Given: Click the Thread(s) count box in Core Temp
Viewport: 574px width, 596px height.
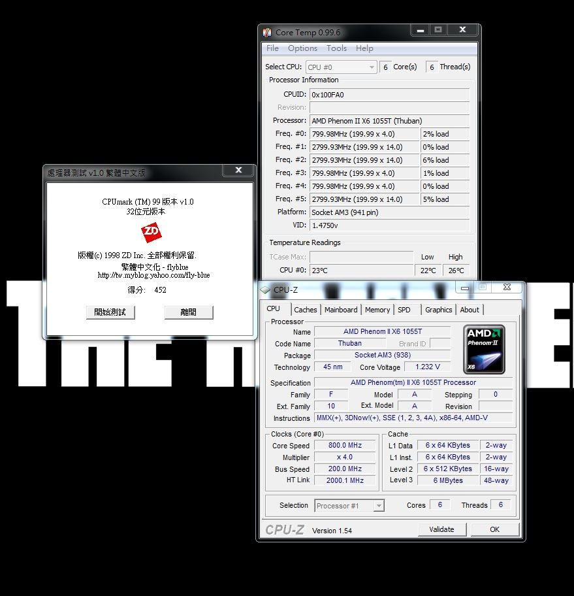Looking at the screenshot, I should [432, 67].
